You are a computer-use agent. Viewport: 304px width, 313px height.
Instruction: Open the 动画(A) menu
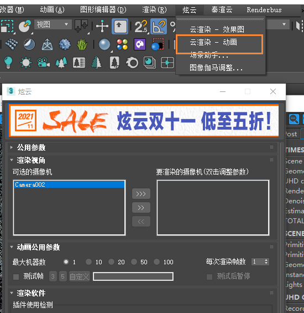click(52, 9)
